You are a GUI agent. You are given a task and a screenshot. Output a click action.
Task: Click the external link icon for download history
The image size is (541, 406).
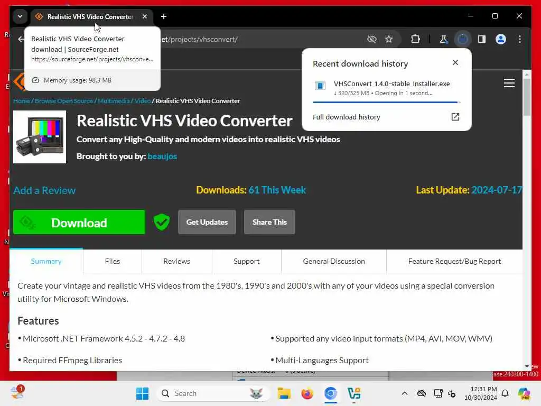(x=455, y=117)
